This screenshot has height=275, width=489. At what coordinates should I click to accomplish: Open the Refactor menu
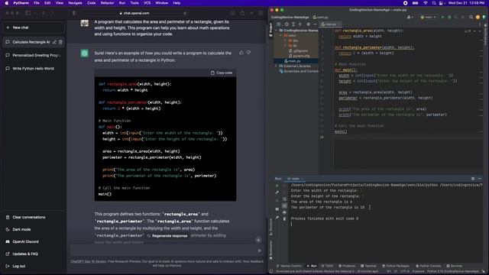(x=107, y=3)
